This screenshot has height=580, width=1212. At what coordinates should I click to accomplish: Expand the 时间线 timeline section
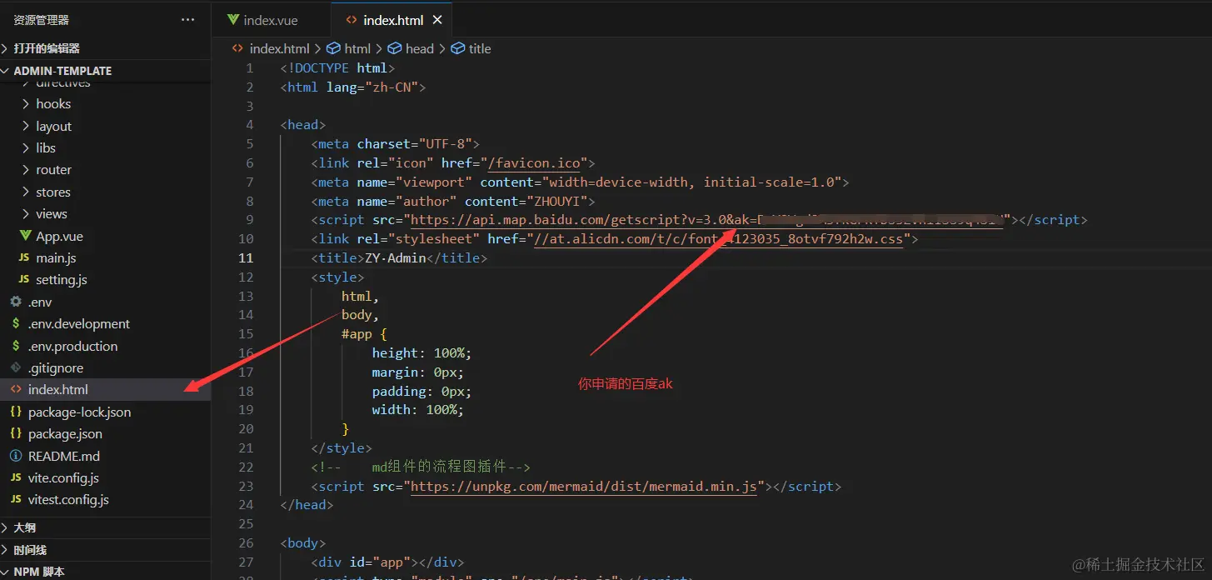[105, 550]
